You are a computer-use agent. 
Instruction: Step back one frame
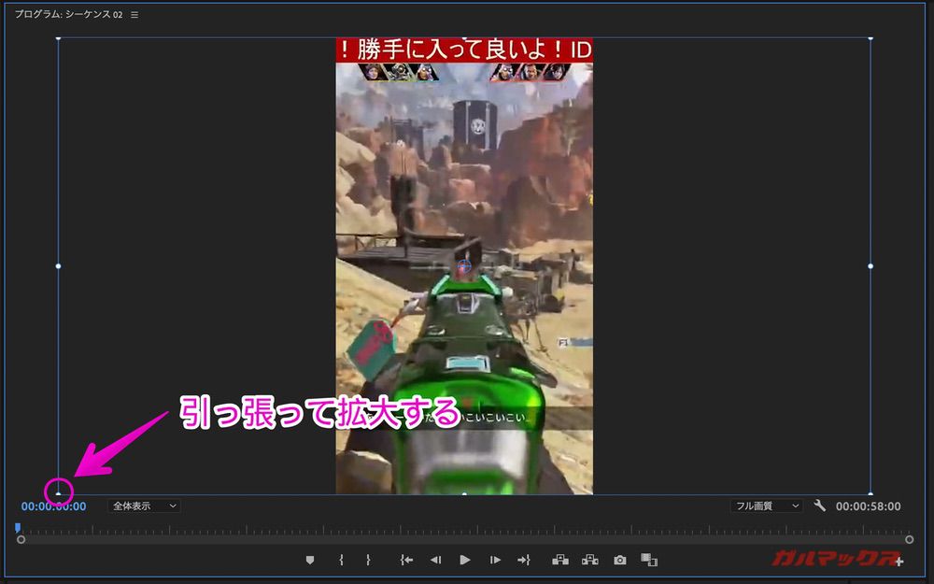435,560
